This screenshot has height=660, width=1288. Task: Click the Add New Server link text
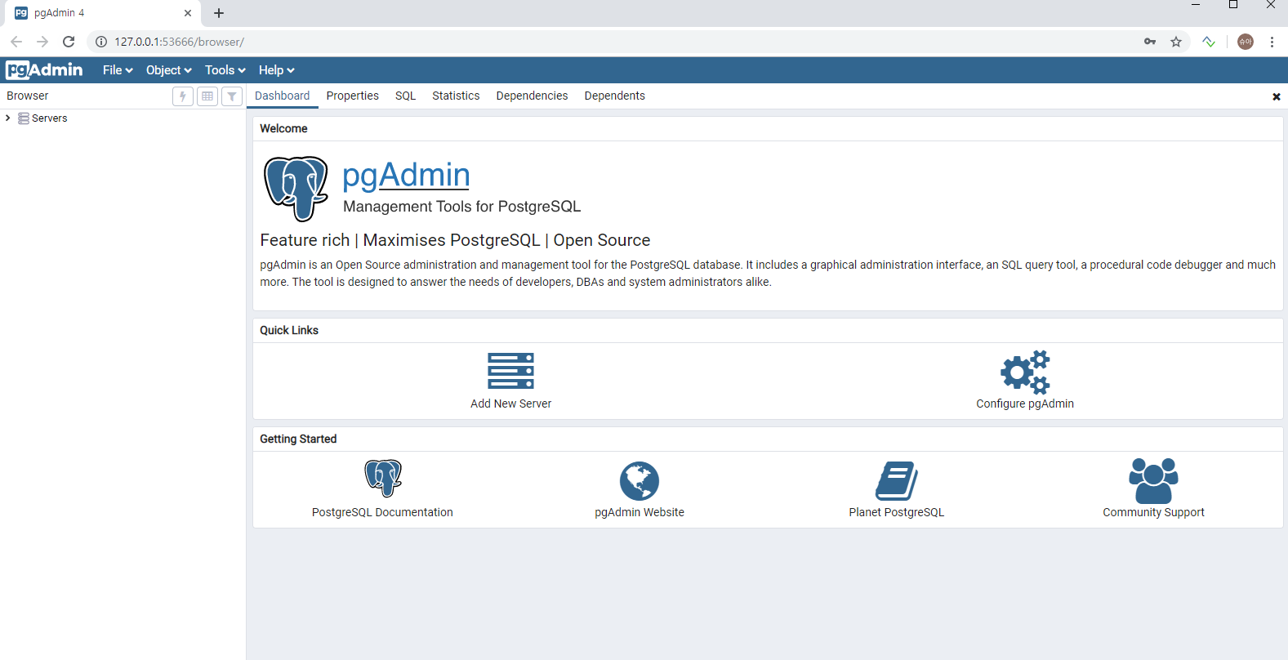point(510,404)
